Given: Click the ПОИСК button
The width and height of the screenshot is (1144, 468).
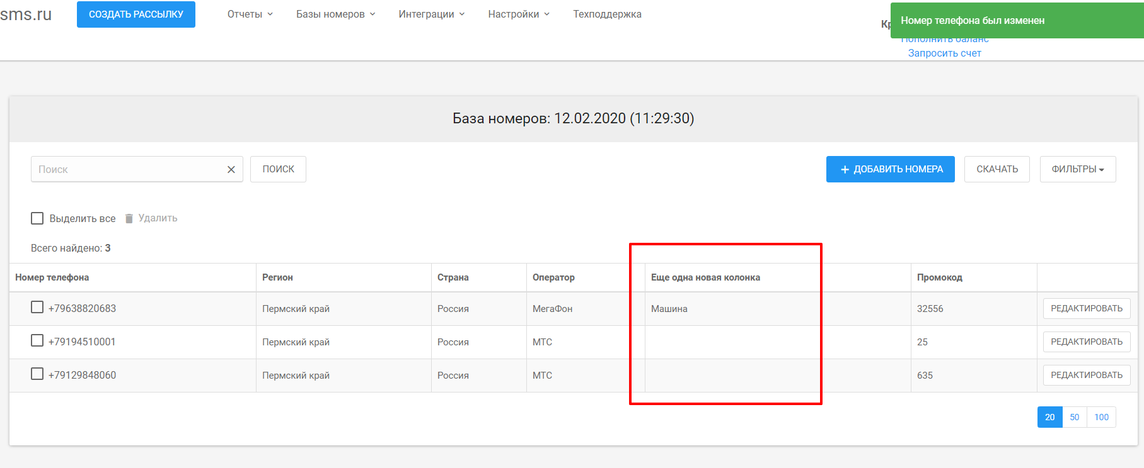Looking at the screenshot, I should pyautogui.click(x=278, y=169).
